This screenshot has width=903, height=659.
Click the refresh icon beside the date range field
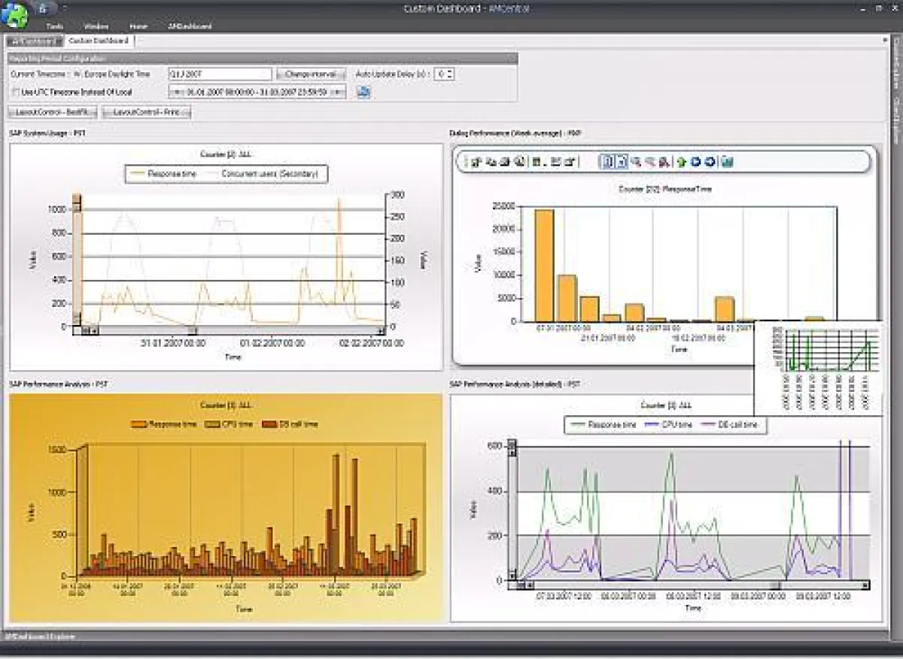pos(364,93)
